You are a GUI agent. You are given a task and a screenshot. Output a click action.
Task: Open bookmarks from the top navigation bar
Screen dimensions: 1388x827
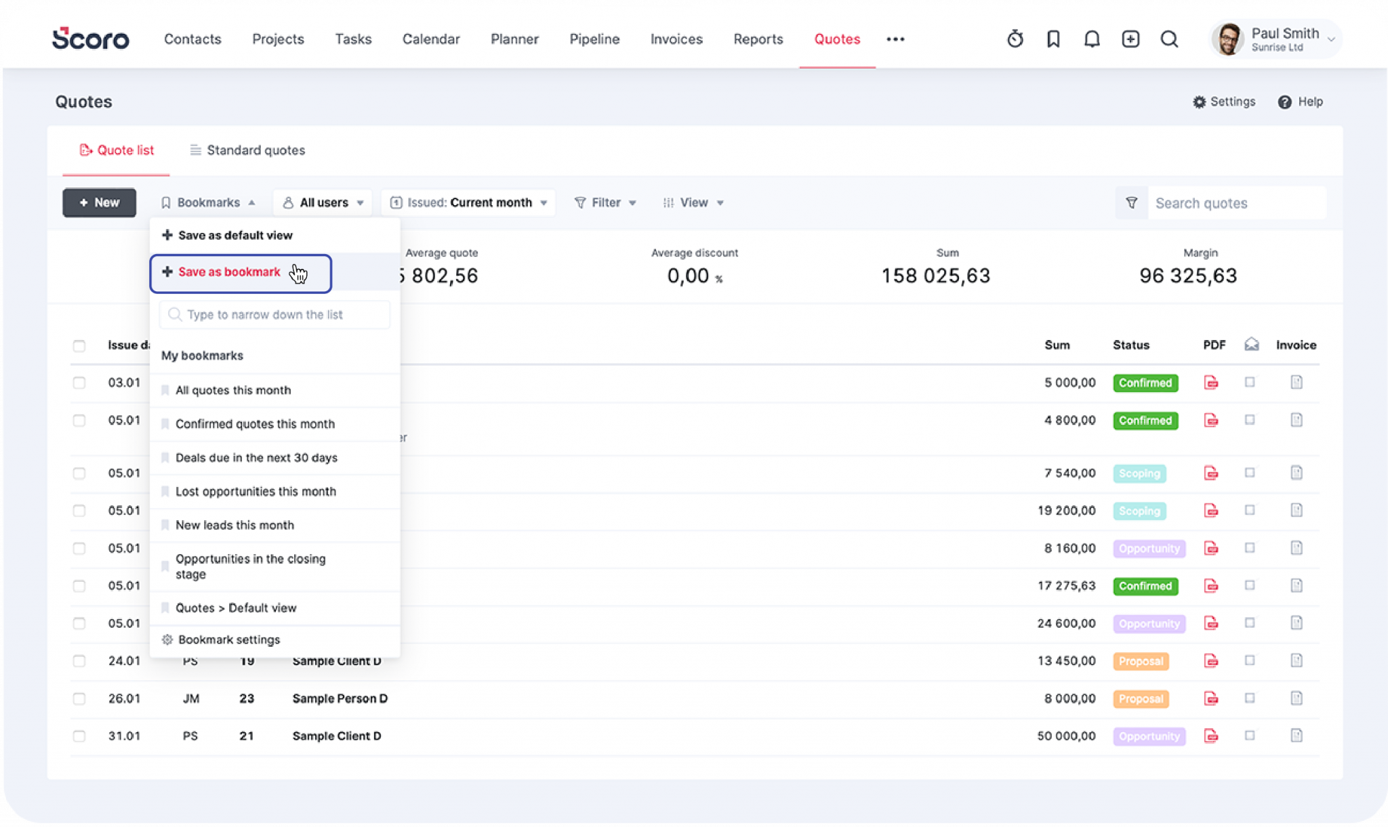tap(1053, 39)
